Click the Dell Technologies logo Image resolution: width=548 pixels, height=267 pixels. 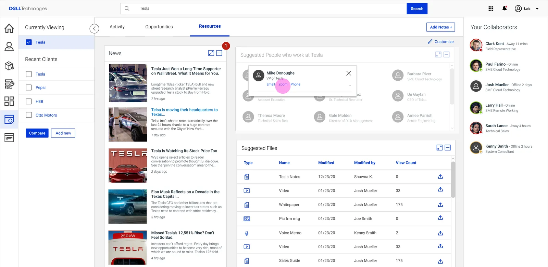pos(28,9)
